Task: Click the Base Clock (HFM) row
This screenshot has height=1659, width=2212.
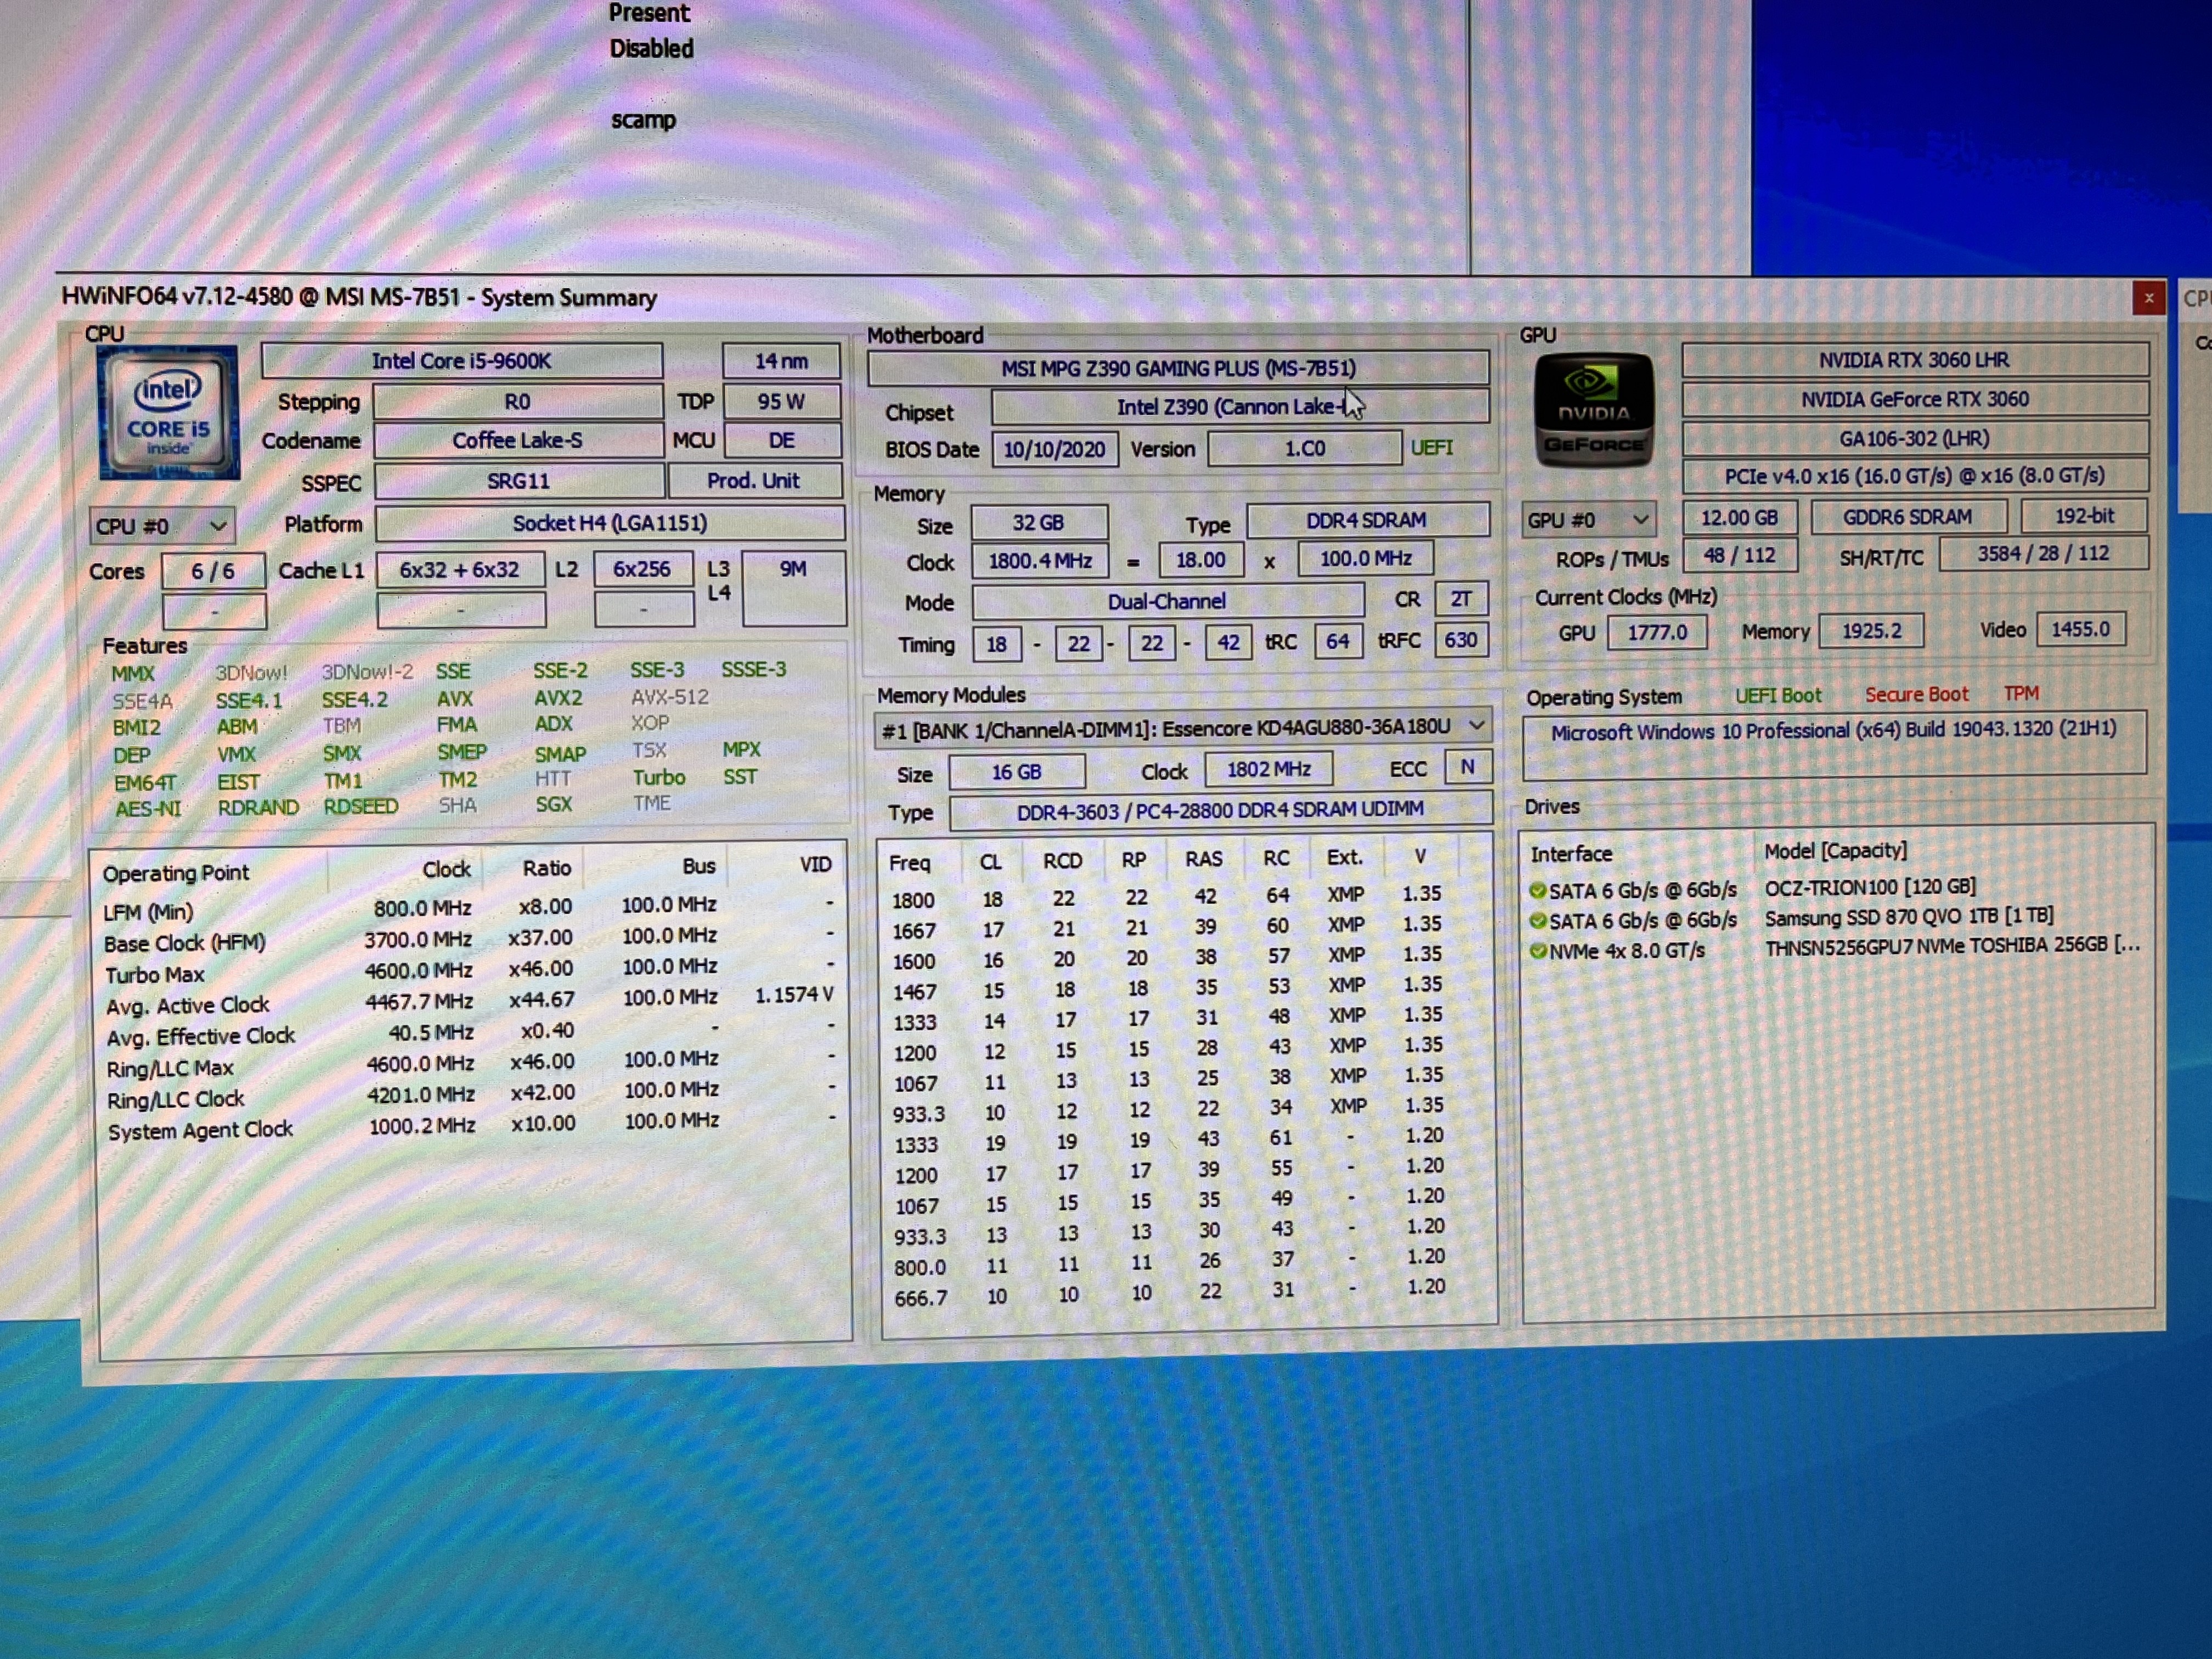Action: [x=469, y=940]
